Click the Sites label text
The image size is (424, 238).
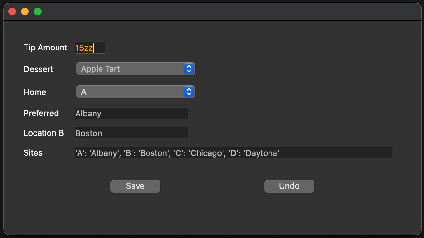click(33, 153)
